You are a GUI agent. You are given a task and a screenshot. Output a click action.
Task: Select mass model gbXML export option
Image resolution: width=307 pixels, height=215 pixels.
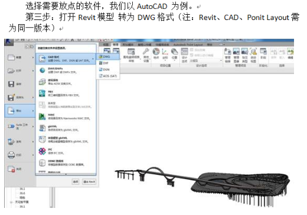(66, 140)
